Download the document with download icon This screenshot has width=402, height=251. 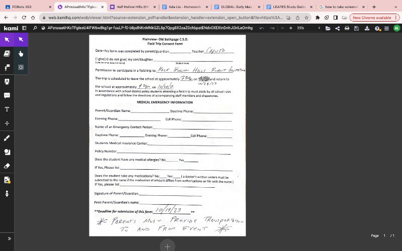367,28
